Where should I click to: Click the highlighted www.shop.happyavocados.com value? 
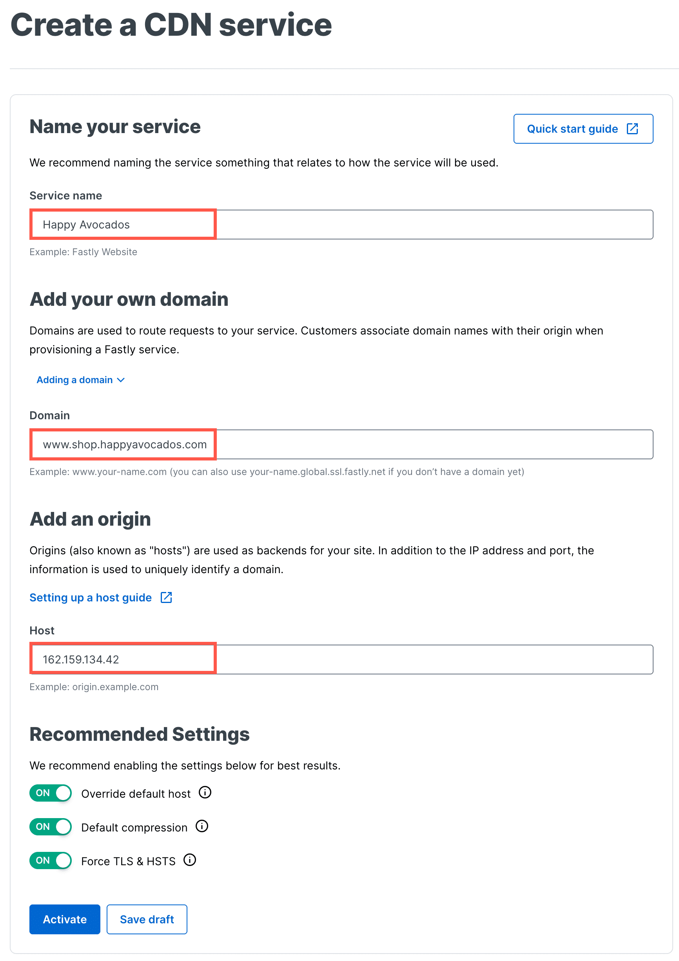click(122, 444)
